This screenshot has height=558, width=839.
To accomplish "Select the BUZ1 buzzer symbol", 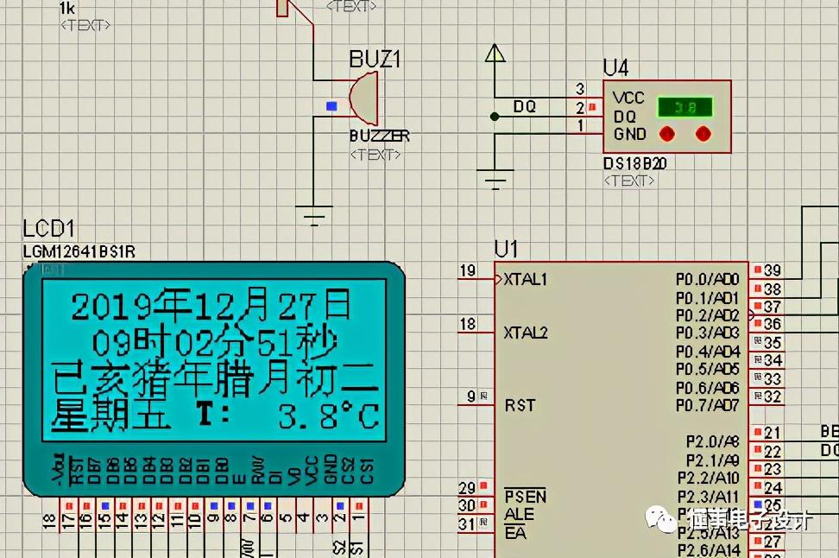I will point(364,98).
